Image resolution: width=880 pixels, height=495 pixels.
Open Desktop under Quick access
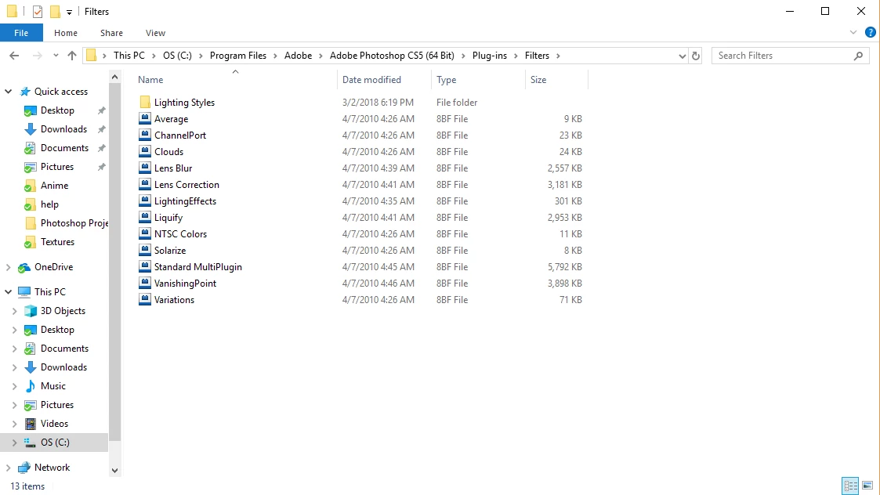pyautogui.click(x=57, y=110)
